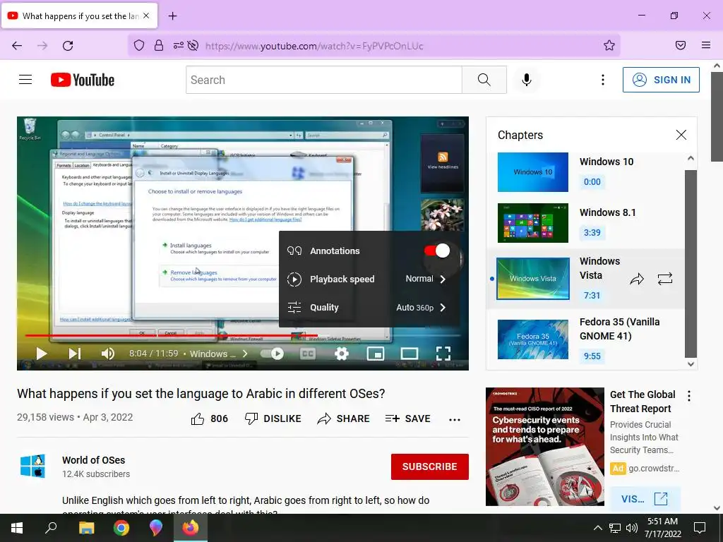Viewport: 723px width, 542px height.
Task: Turn off Annotations switch
Action: pyautogui.click(x=437, y=251)
